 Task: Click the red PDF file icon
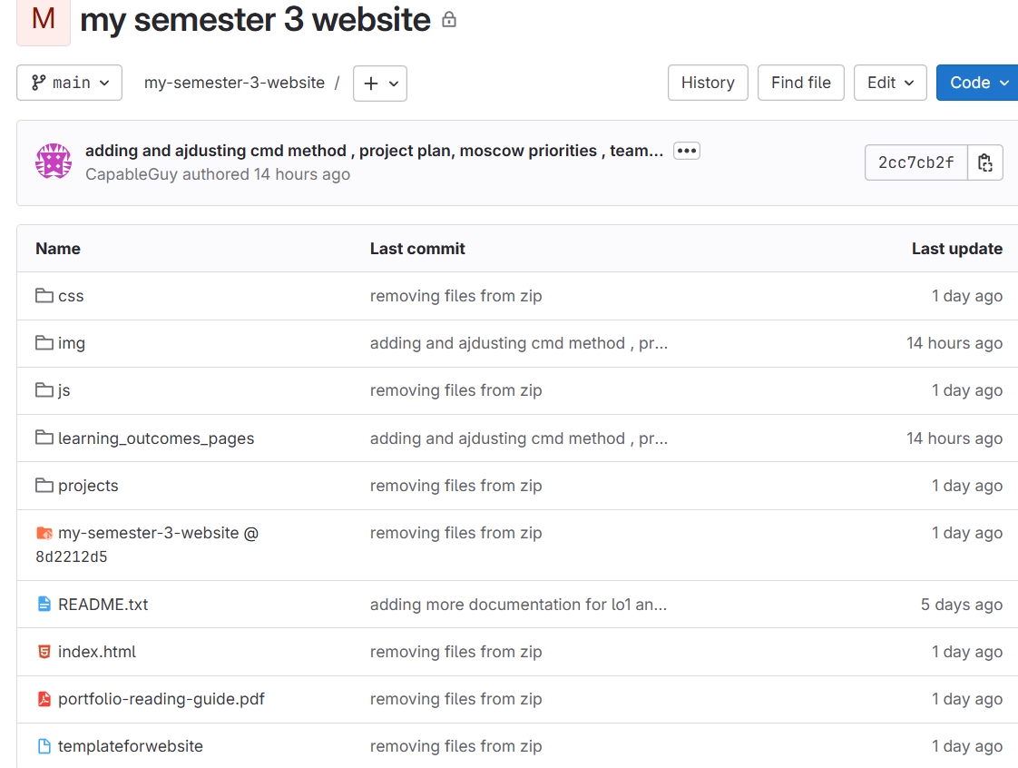[x=44, y=699]
